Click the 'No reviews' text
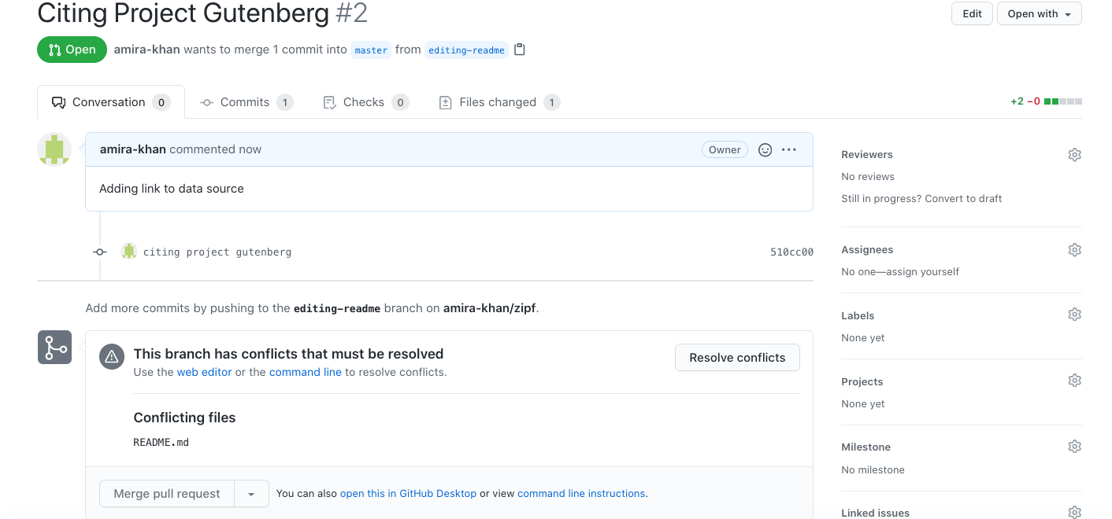1112x519 pixels. (868, 177)
